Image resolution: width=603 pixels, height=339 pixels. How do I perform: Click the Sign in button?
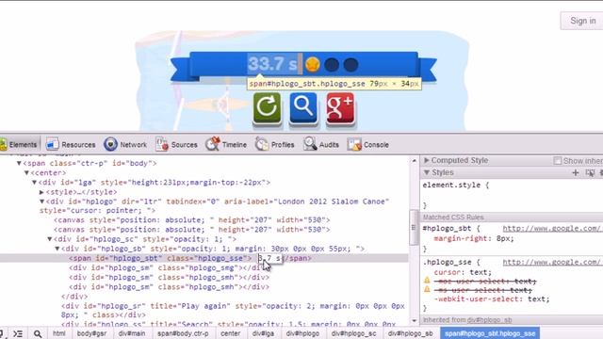(x=582, y=21)
